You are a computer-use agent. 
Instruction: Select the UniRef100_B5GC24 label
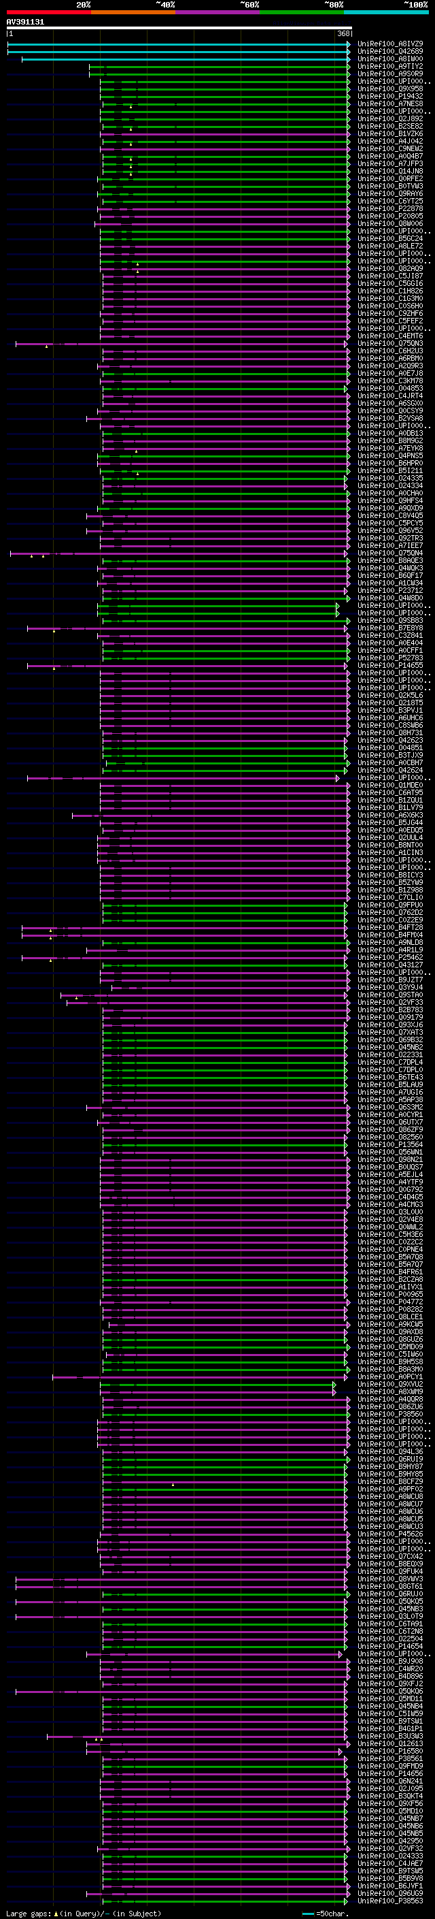(390, 238)
